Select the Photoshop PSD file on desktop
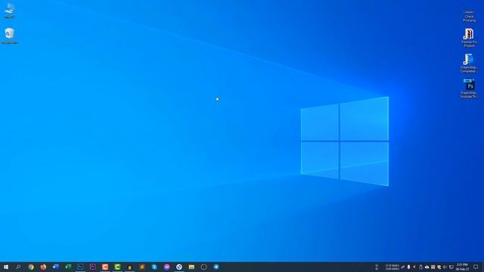This screenshot has width=484, height=272. click(x=469, y=88)
